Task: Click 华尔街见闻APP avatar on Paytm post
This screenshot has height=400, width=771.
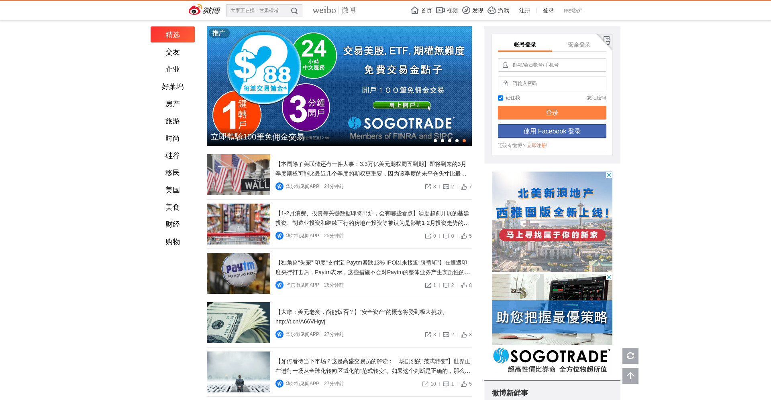Action: click(x=279, y=285)
